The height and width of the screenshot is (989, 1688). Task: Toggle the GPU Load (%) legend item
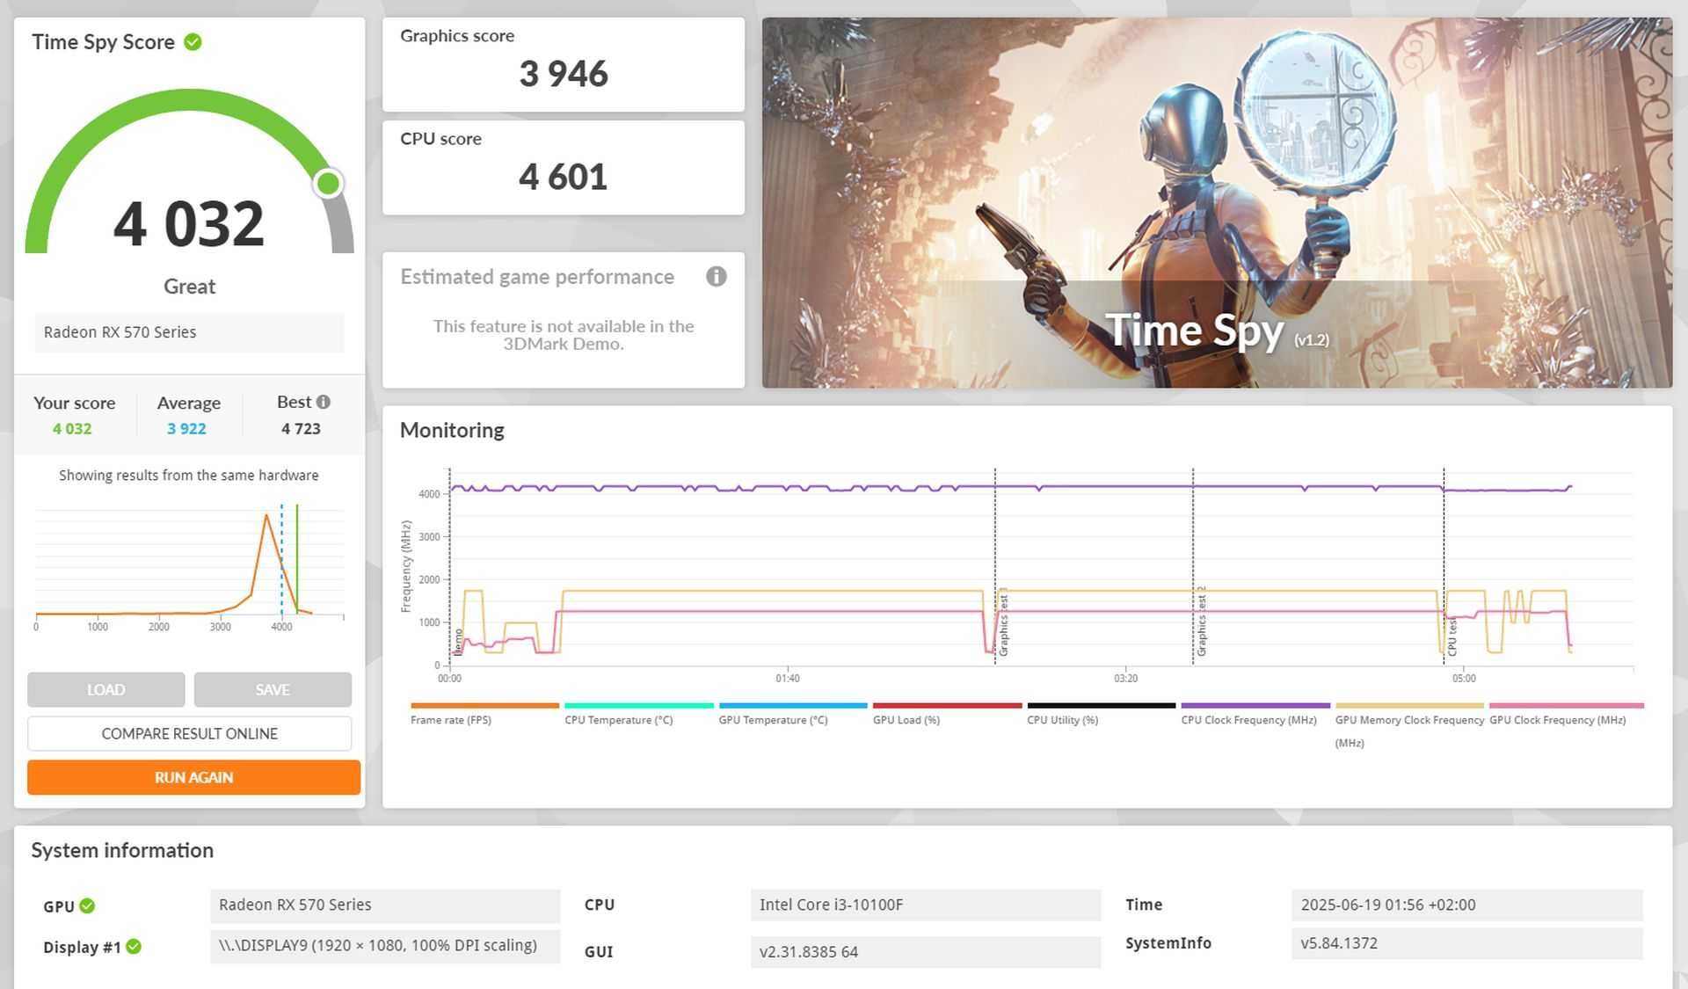(947, 713)
